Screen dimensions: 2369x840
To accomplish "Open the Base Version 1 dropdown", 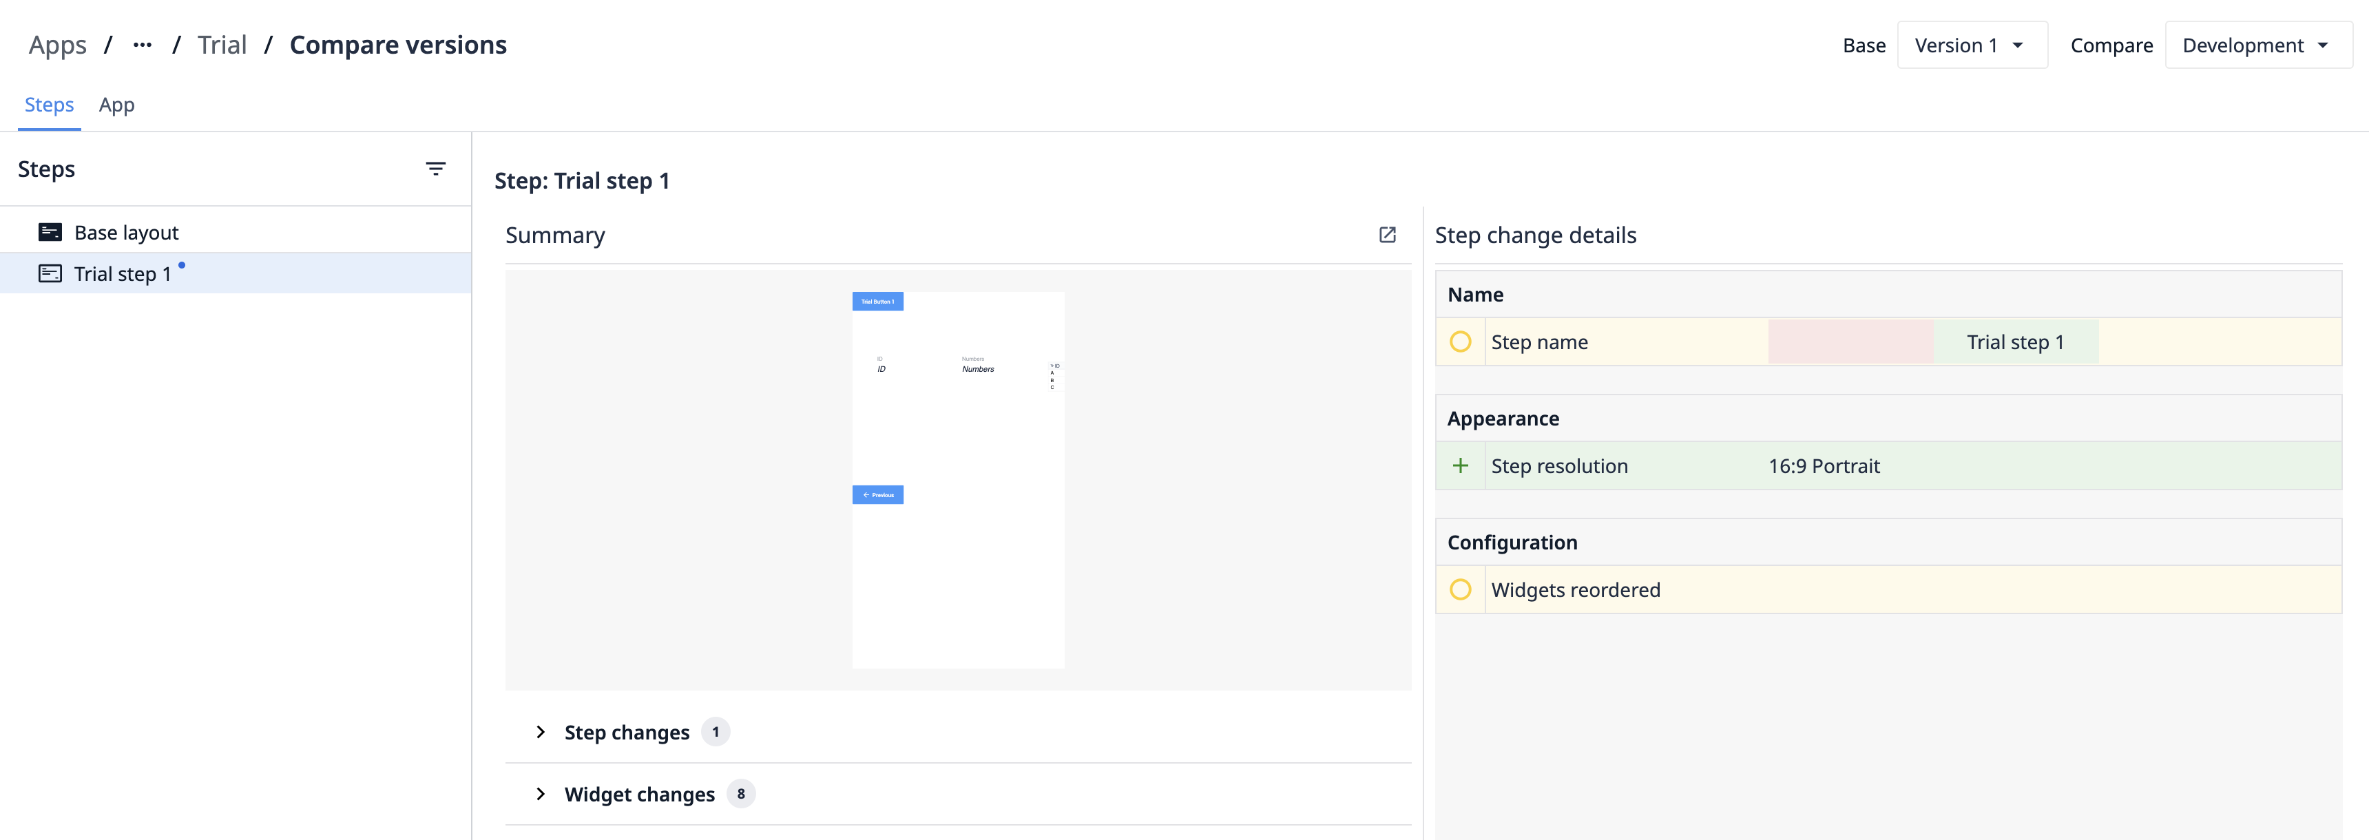I will pos(1972,45).
